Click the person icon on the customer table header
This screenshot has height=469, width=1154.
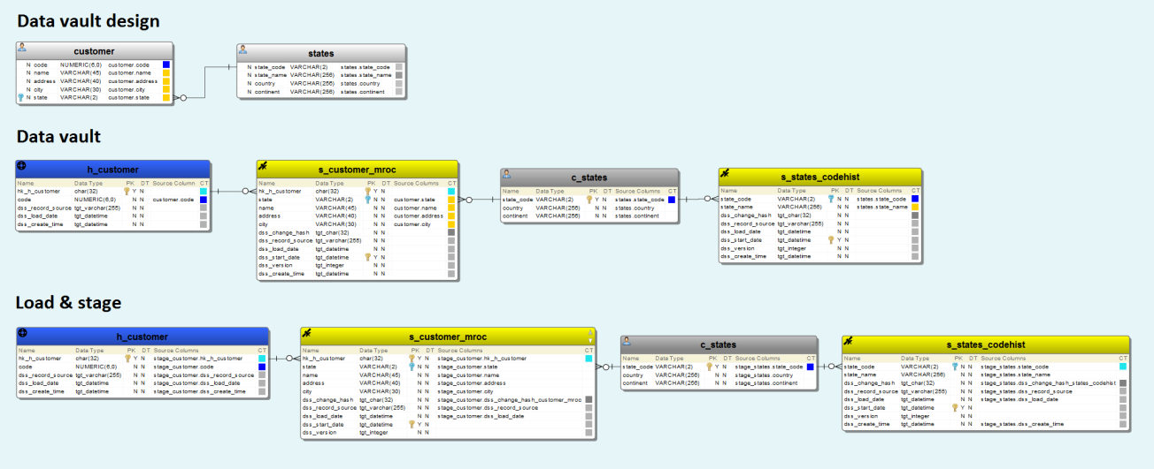click(22, 48)
